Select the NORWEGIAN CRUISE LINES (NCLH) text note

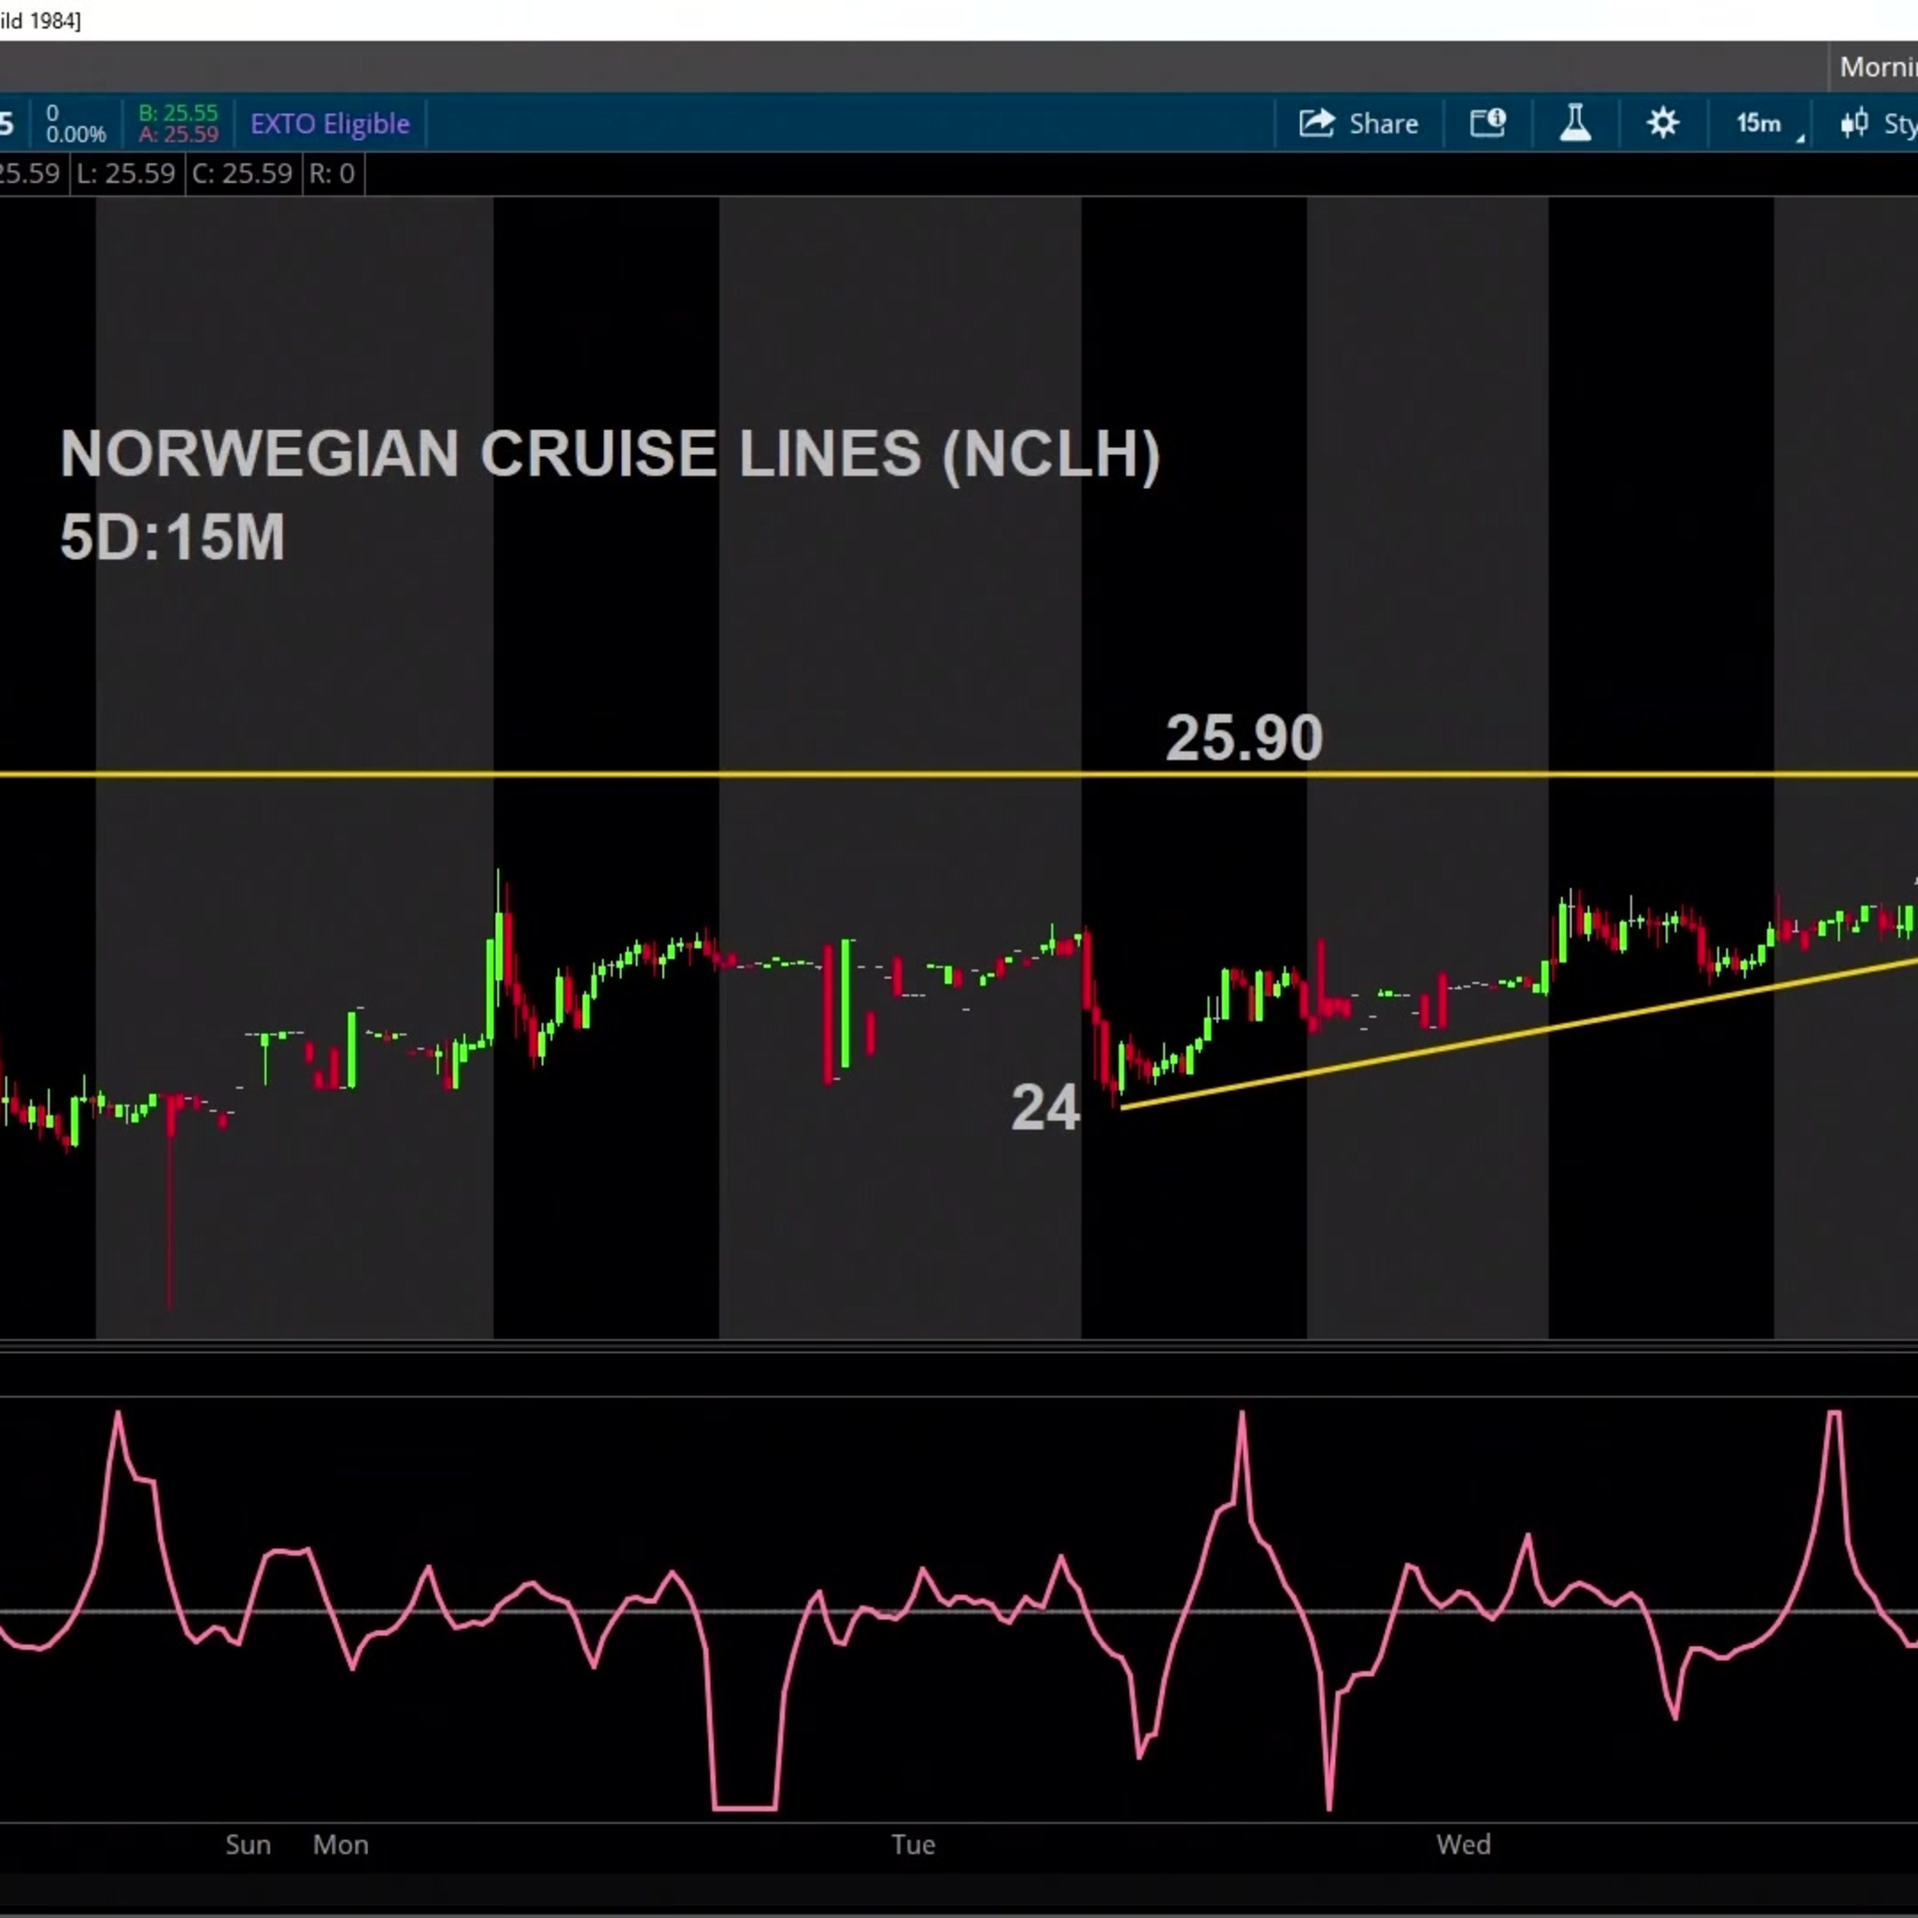(609, 454)
